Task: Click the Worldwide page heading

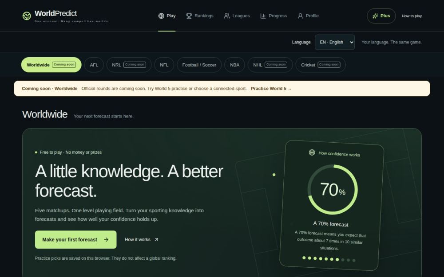Action: click(45, 114)
